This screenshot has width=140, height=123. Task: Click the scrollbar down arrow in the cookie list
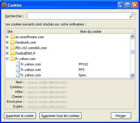tap(132, 75)
